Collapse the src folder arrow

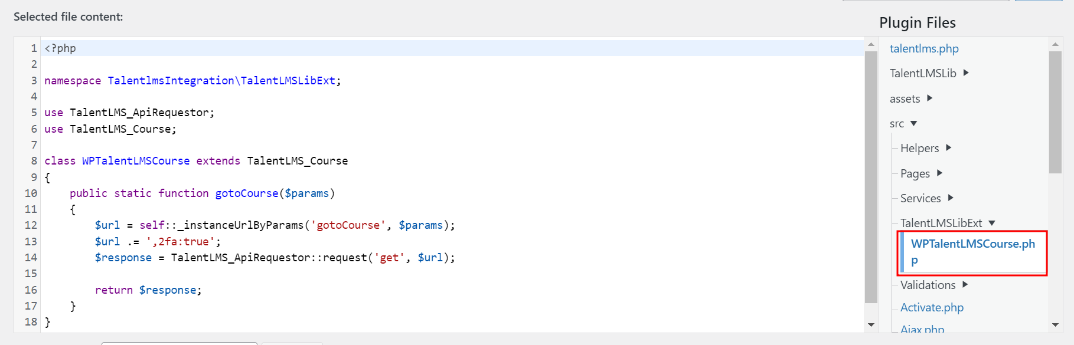913,124
